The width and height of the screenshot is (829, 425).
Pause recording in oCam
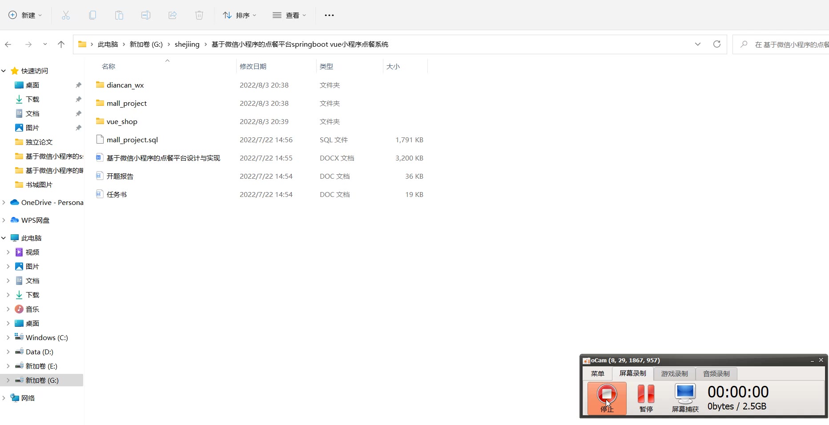coord(646,398)
